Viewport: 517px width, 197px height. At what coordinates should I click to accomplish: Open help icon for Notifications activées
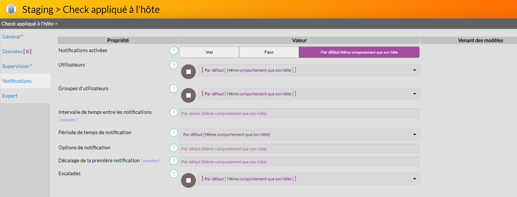click(x=173, y=51)
